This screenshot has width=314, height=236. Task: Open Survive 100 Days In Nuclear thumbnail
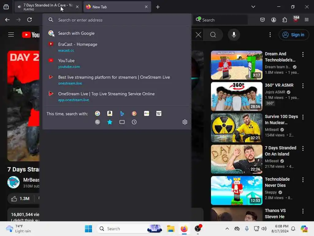[236, 128]
